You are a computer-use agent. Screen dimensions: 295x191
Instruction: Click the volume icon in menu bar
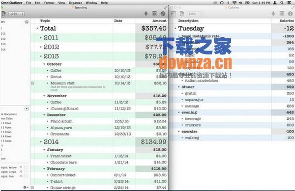[x=240, y=2]
